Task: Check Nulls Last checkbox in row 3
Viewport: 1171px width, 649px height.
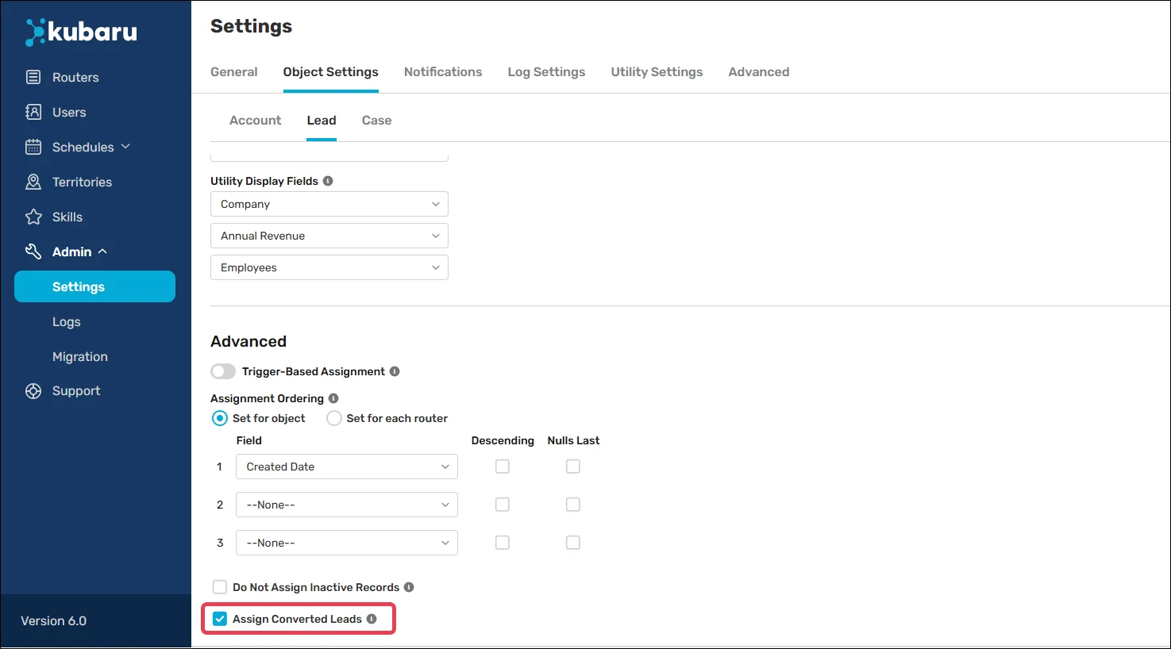Action: [x=573, y=543]
